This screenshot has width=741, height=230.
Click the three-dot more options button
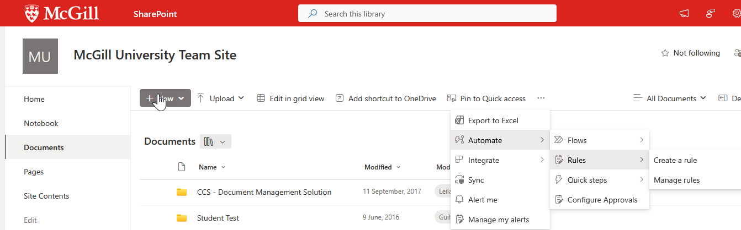coord(541,98)
